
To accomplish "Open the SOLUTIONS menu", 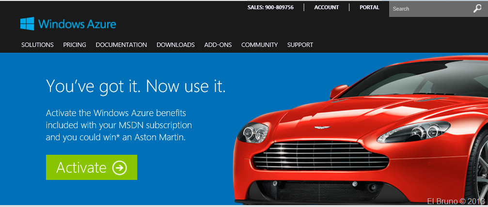I will [37, 45].
